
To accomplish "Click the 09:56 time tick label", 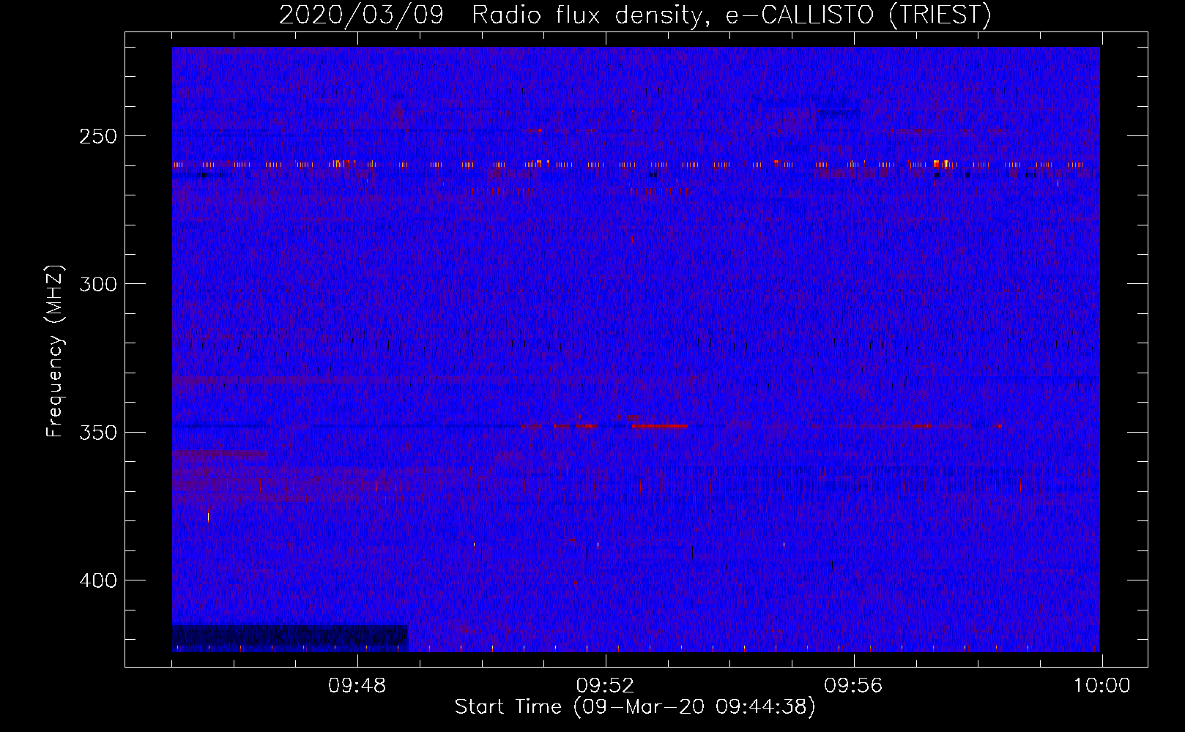I will (x=853, y=686).
